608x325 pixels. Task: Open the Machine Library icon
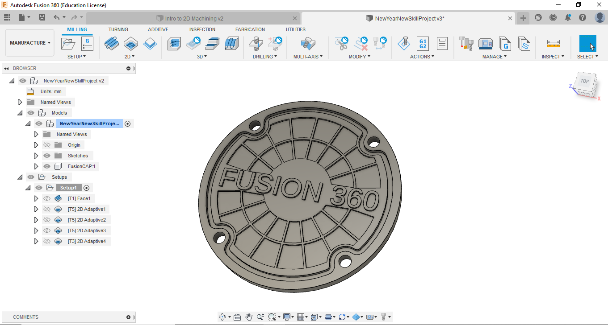pos(485,44)
